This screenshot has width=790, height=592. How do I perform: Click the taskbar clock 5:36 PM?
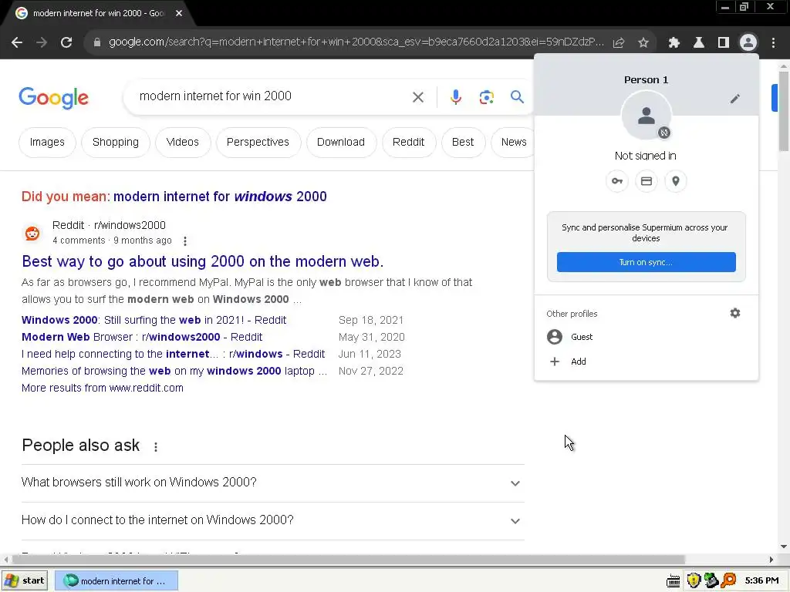tap(761, 581)
